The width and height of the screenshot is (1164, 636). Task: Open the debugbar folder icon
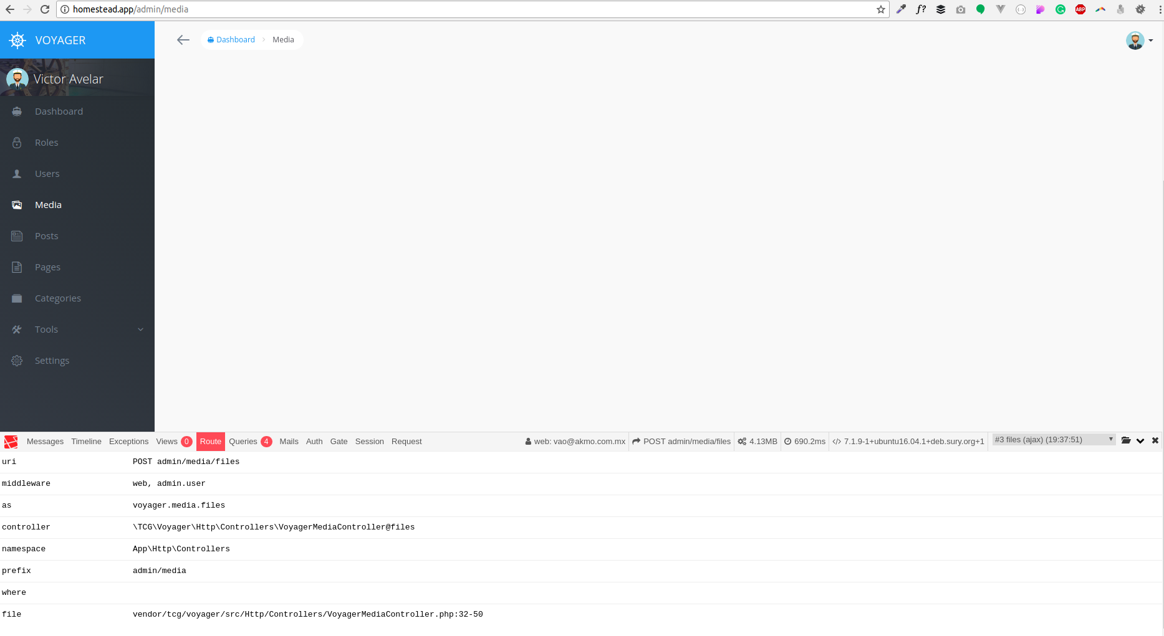1126,440
